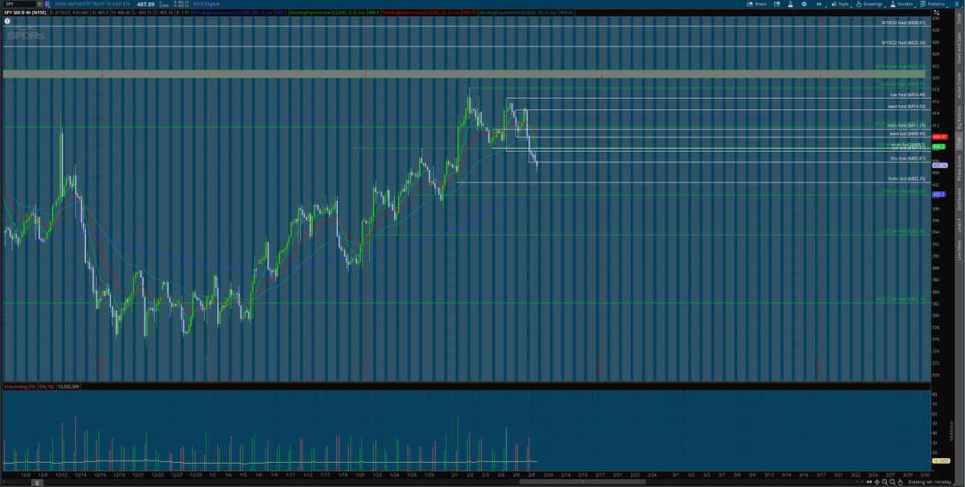Click the grid layout icon at top right
Viewport: 965px width, 487px height.
(x=956, y=5)
